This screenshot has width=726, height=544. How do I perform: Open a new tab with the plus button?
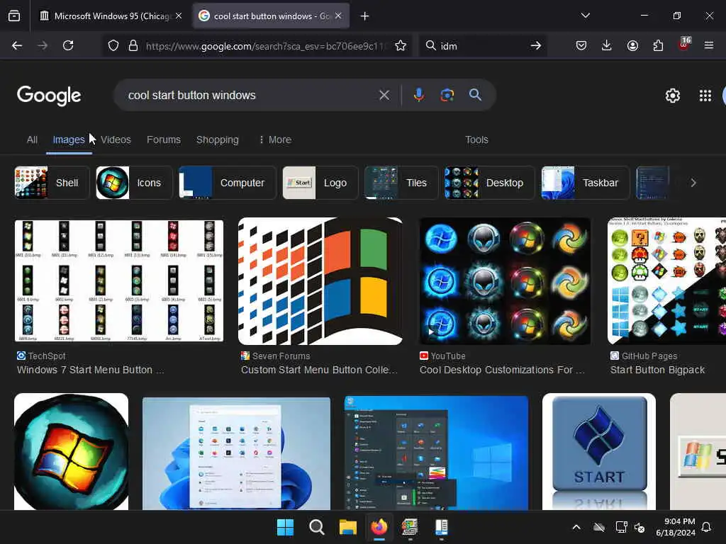click(x=365, y=16)
